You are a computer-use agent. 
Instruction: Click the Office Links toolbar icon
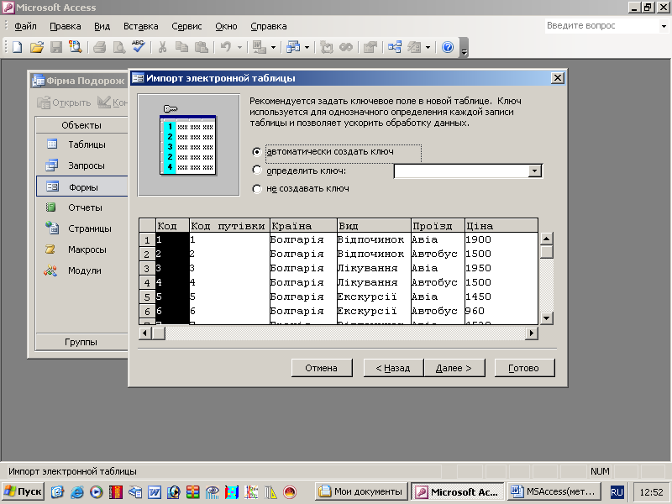[x=259, y=47]
